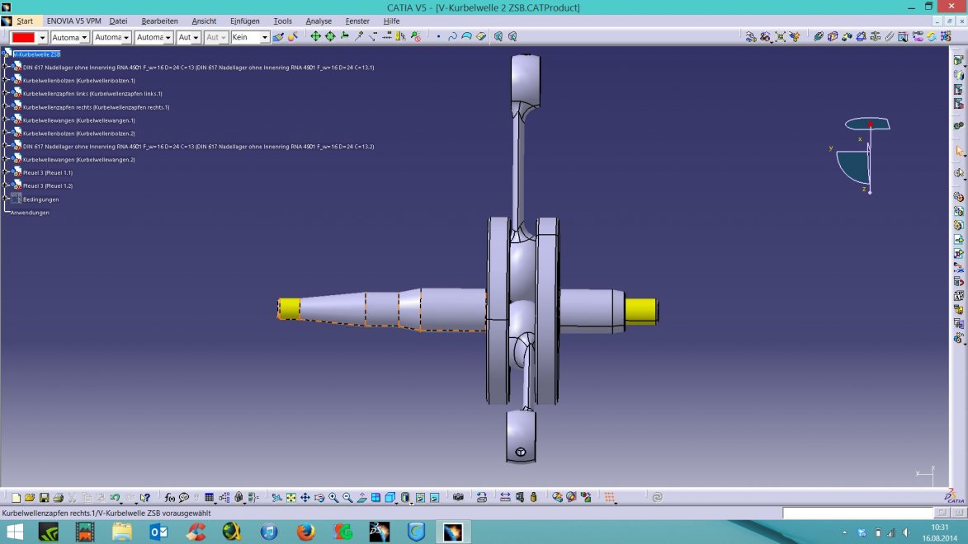Open the Einfügen menu

[x=244, y=21]
